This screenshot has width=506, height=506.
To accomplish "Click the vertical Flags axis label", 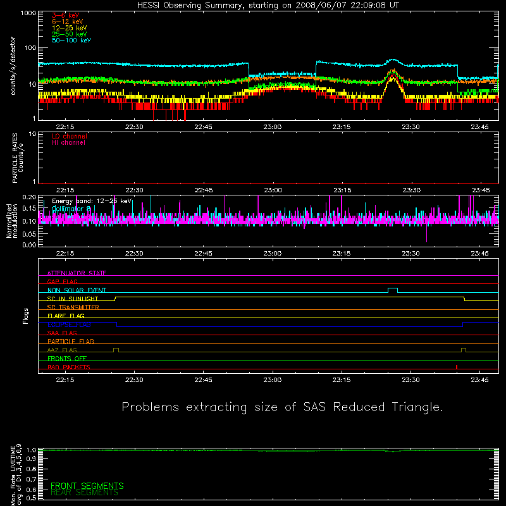I will 26,316.
